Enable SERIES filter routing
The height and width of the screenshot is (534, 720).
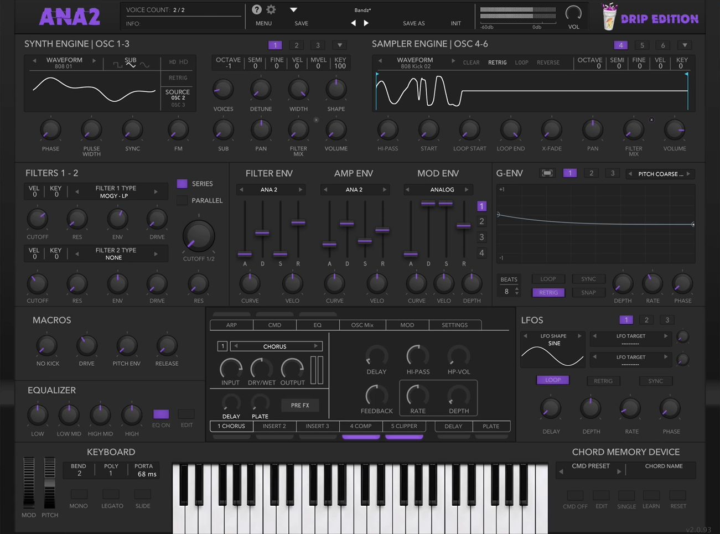tap(182, 184)
